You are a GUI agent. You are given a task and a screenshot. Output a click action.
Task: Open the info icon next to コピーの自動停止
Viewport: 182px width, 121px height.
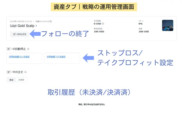click(28, 49)
